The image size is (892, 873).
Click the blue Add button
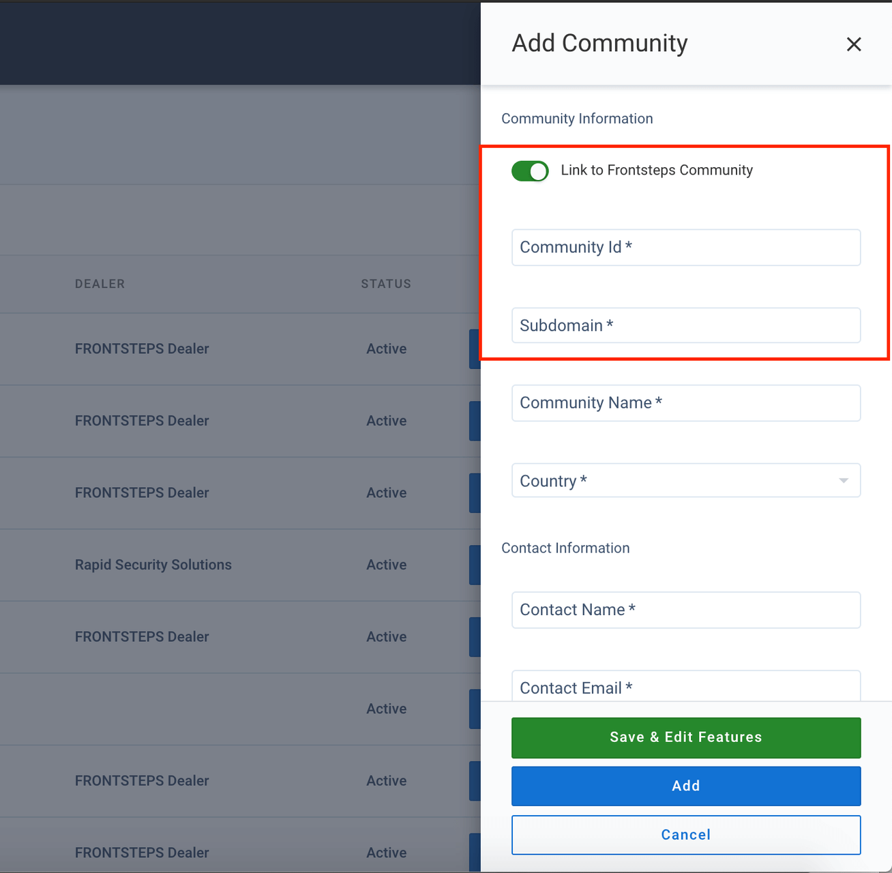coord(686,786)
